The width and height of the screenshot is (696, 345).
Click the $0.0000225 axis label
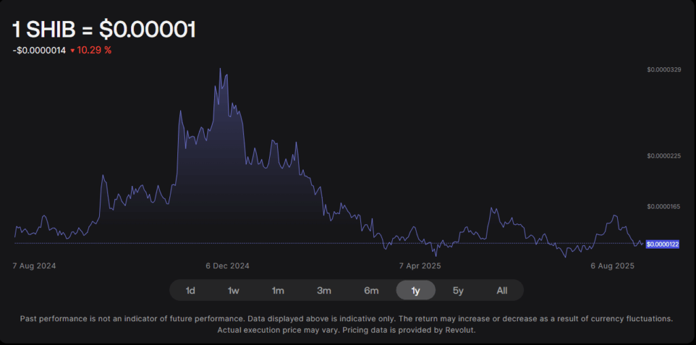tap(663, 156)
